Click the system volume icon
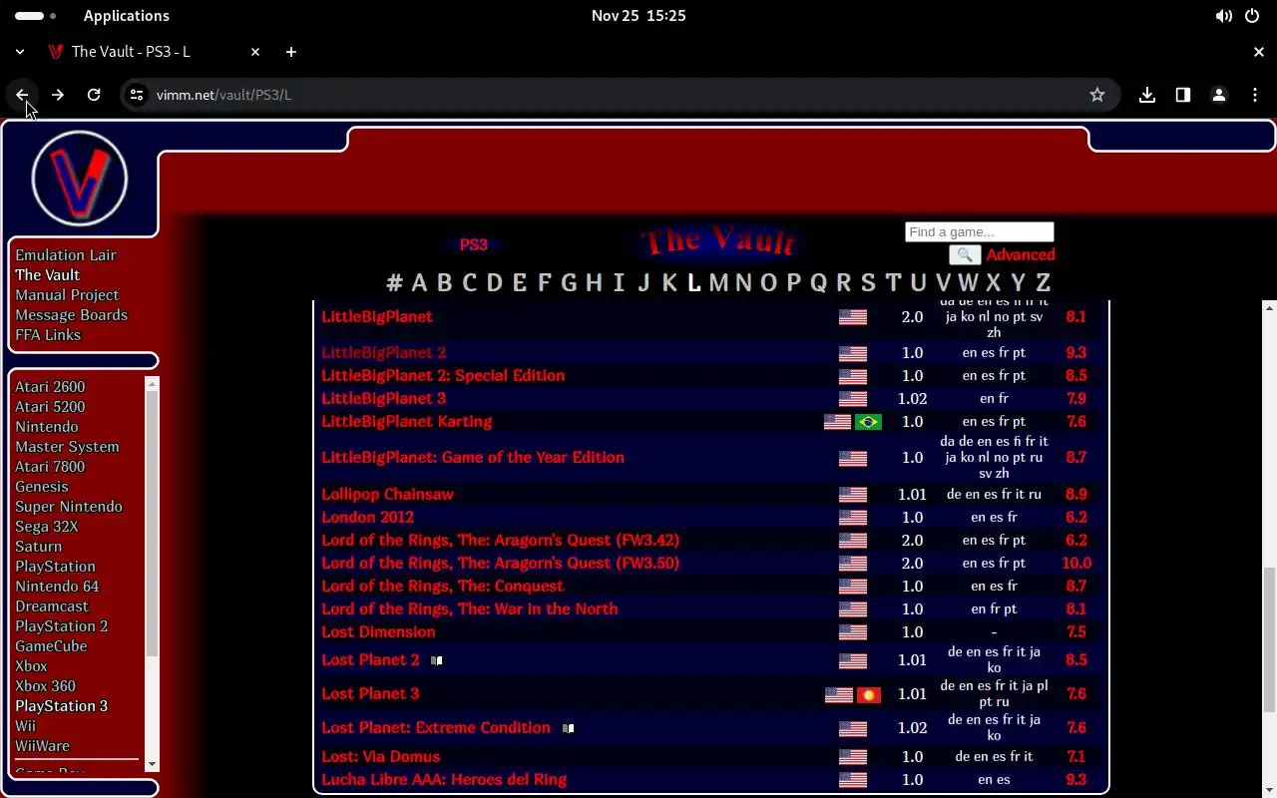This screenshot has width=1277, height=798. pyautogui.click(x=1223, y=16)
